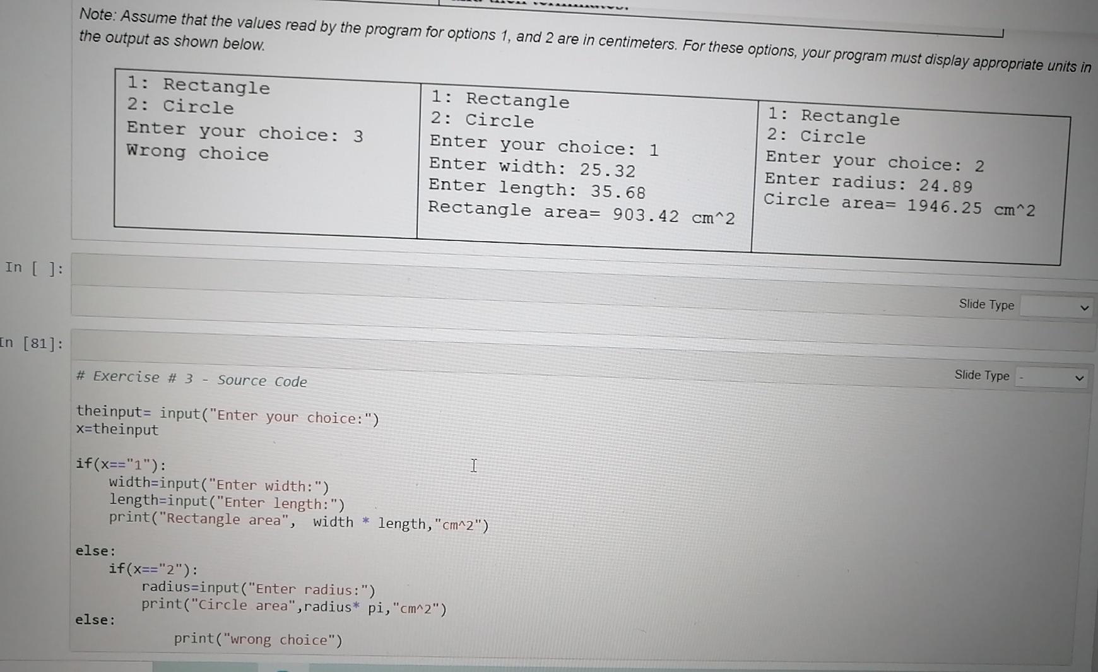Click the 'Wrong choice' sample output text
This screenshot has width=1098, height=672.
pos(198,153)
